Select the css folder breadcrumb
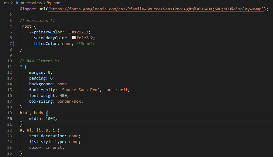This screenshot has height=157, width=273. pos(6,3)
